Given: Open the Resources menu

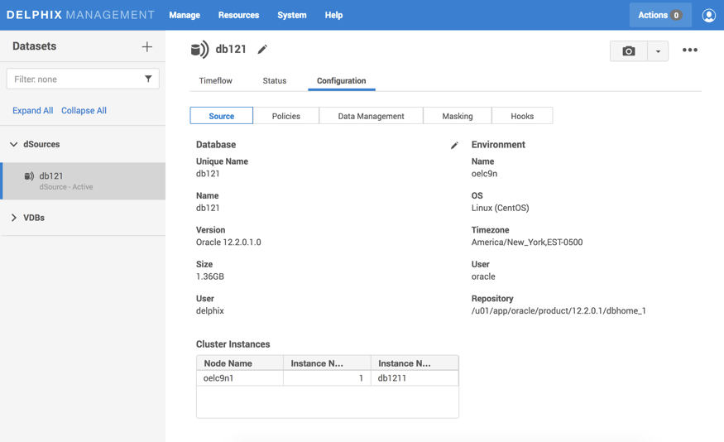Looking at the screenshot, I should click(x=238, y=15).
